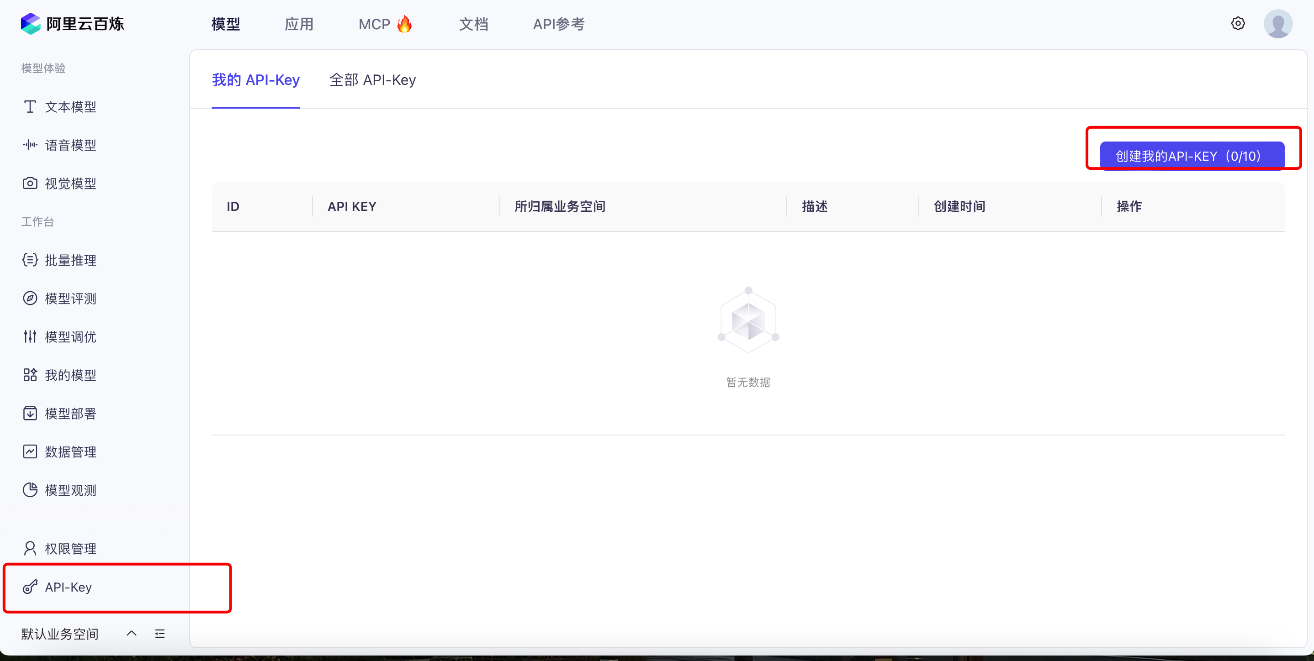Open model observation pie chart icon
Screen dimensions: 1314x661
coord(30,490)
